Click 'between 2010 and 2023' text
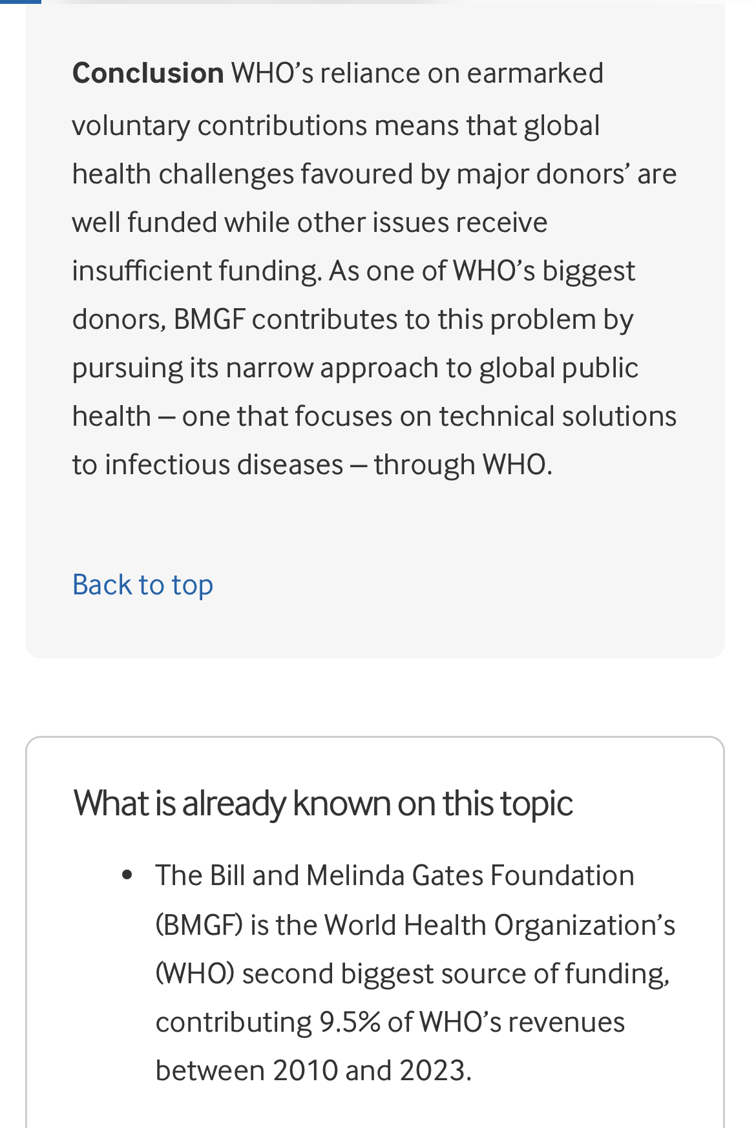The height and width of the screenshot is (1128, 756). pyautogui.click(x=313, y=1071)
